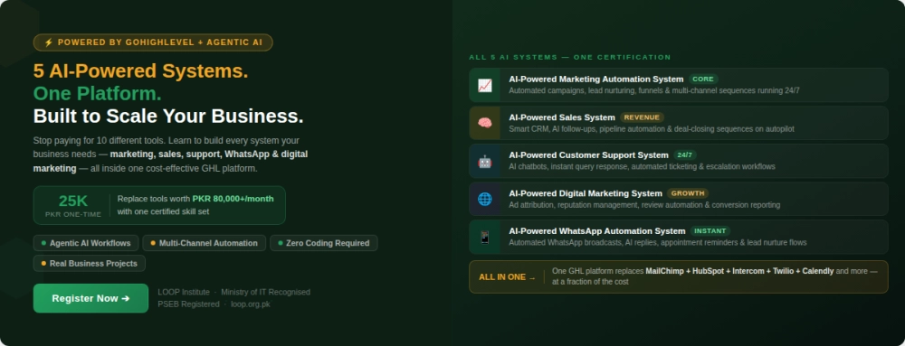905x346 pixels.
Task: Click the globe icon for Digital Marketing System
Action: point(485,199)
